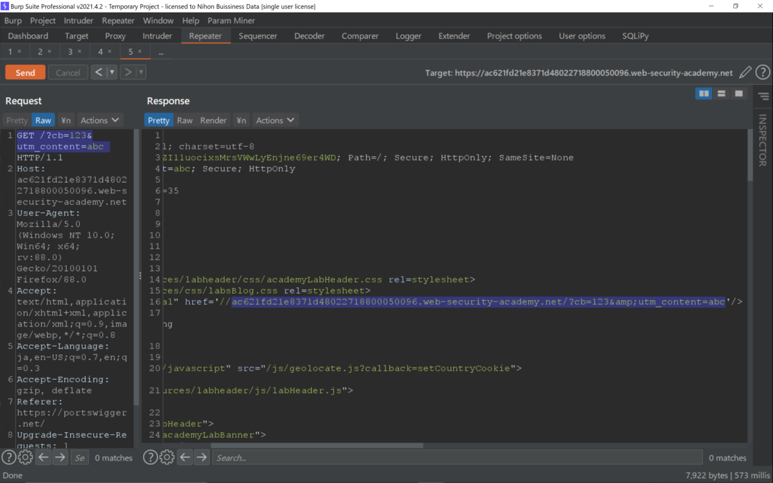
Task: Switch to the Decoder tab
Action: pos(310,36)
